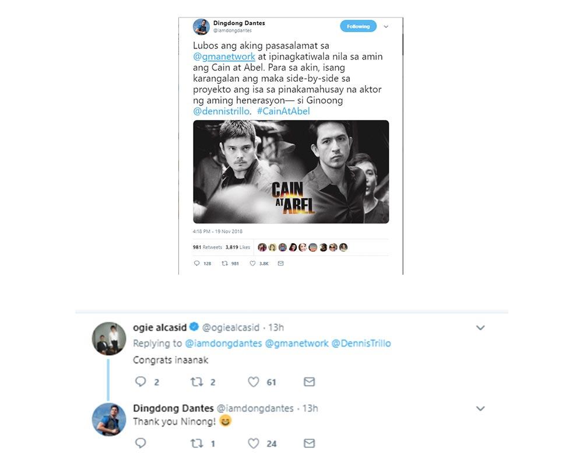583x476 pixels.
Task: Click the reply icon on the main tweet
Action: coord(196,264)
